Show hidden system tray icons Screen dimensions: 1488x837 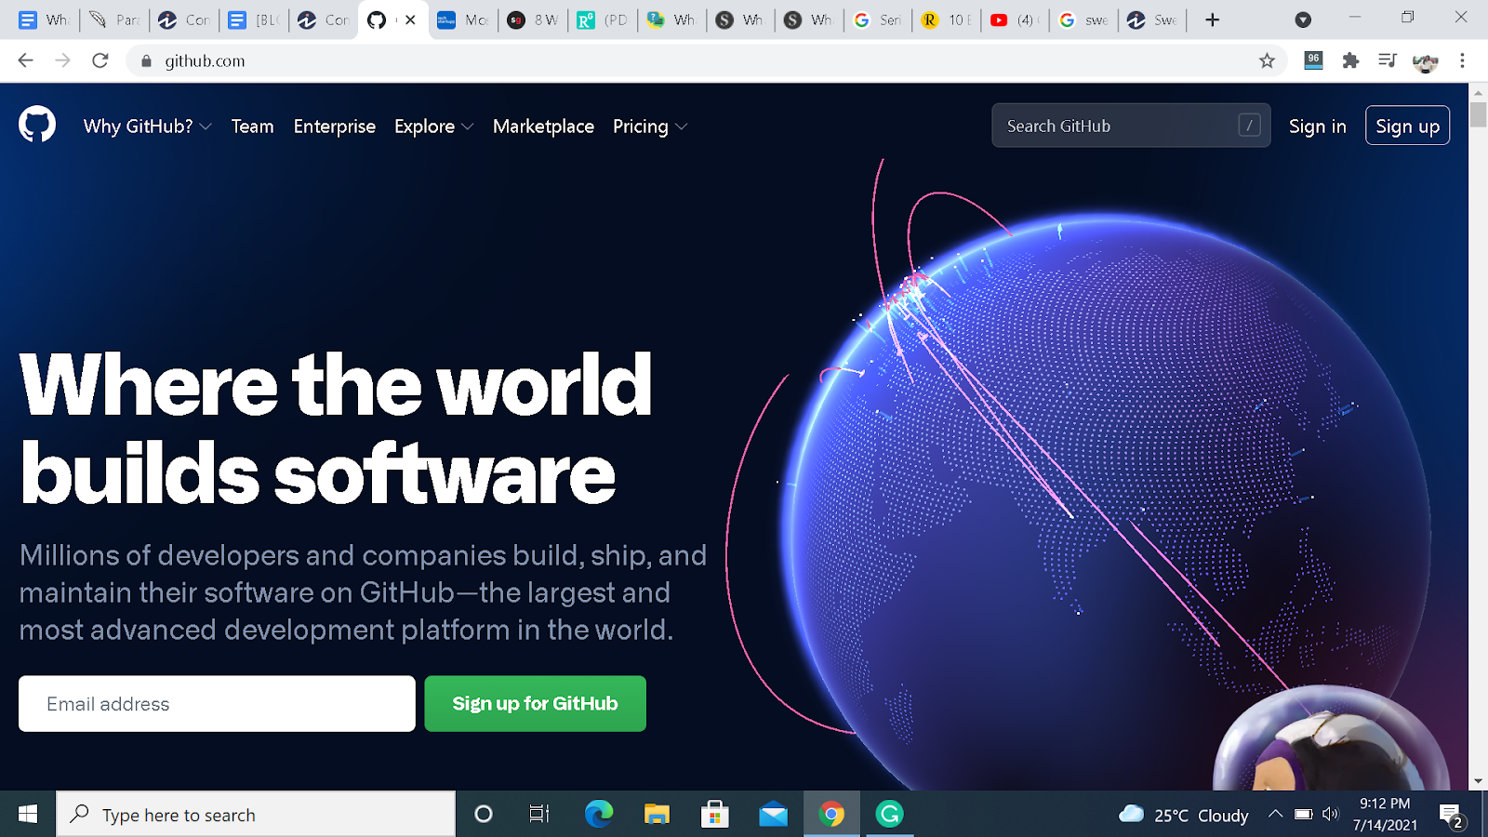coord(1275,815)
